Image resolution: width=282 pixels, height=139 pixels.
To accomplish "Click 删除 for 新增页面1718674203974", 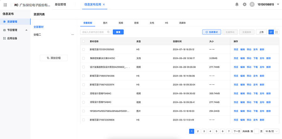I will pos(262,85).
